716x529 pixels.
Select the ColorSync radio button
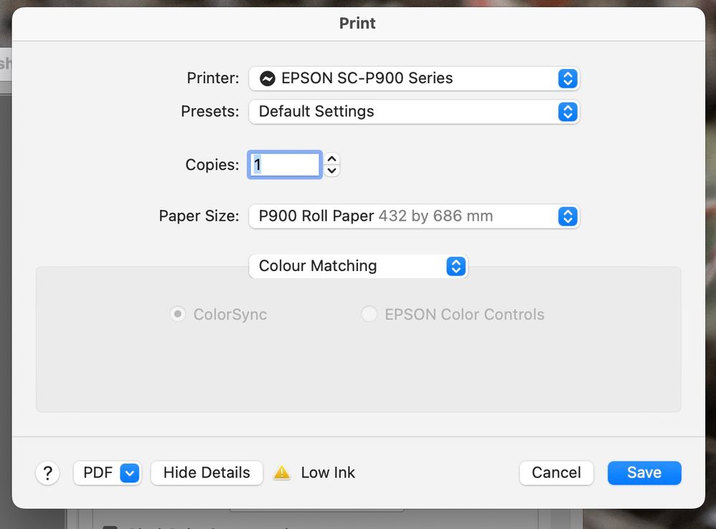point(177,314)
